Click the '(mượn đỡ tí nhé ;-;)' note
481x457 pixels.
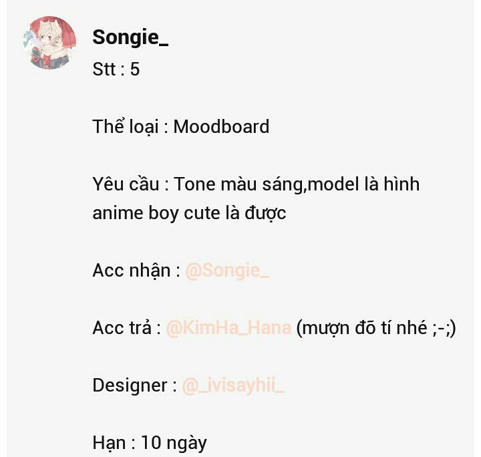(376, 328)
